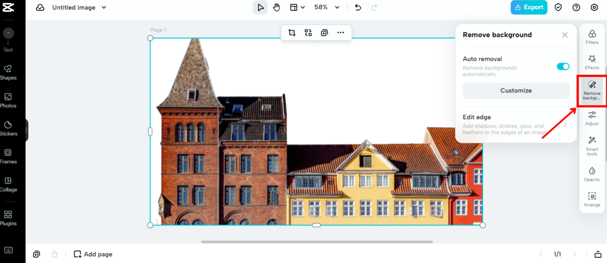This screenshot has width=607, height=263.
Task: Open the settings hexagon icon
Action: pyautogui.click(x=594, y=7)
